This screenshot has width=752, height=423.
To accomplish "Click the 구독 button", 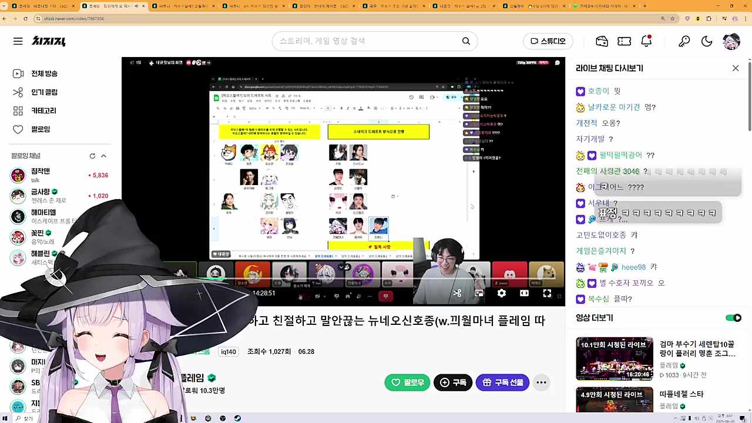I will pos(453,382).
